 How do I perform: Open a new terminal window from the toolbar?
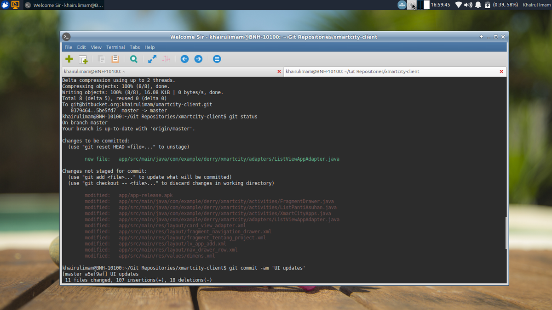[83, 59]
